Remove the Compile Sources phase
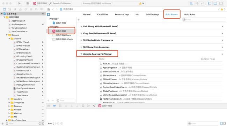Screen dimensions: 227x126 click(x=222, y=54)
